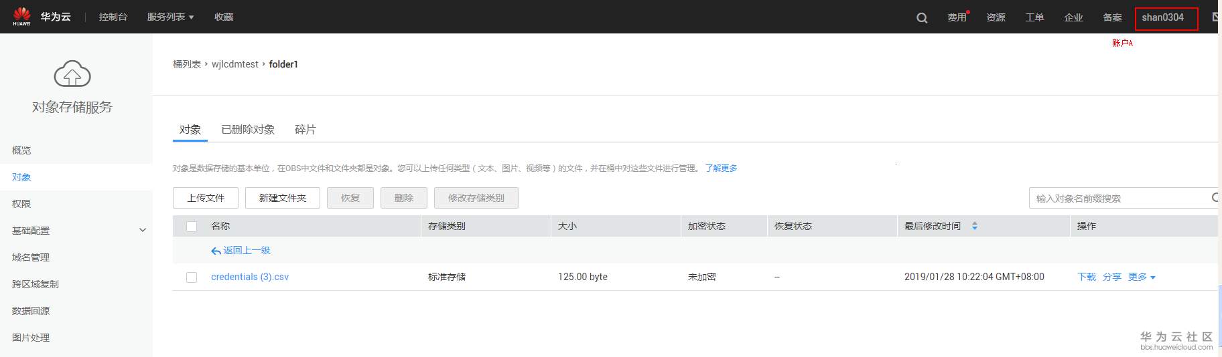
Task: Expand the 基础配置 sidebar section
Action: (142, 231)
